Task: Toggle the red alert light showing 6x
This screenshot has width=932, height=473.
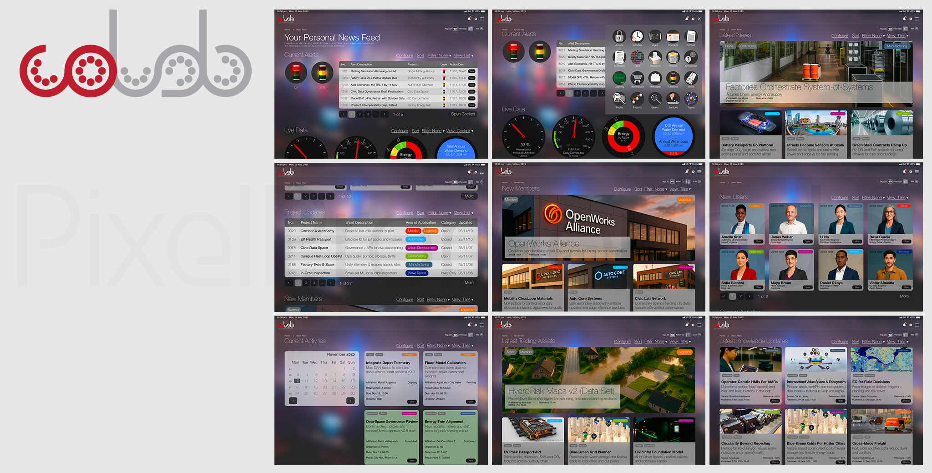Action: click(x=296, y=73)
